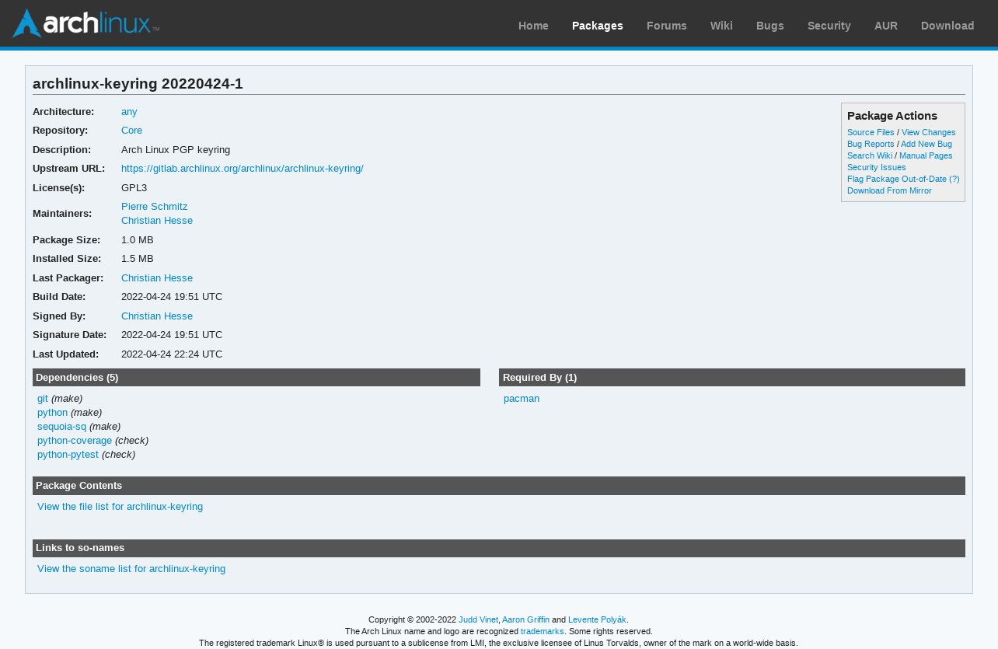
Task: Open the Bugs nav link
Action: click(769, 26)
